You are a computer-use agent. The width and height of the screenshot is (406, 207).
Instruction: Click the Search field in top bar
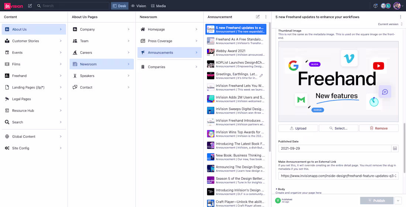click(72, 6)
